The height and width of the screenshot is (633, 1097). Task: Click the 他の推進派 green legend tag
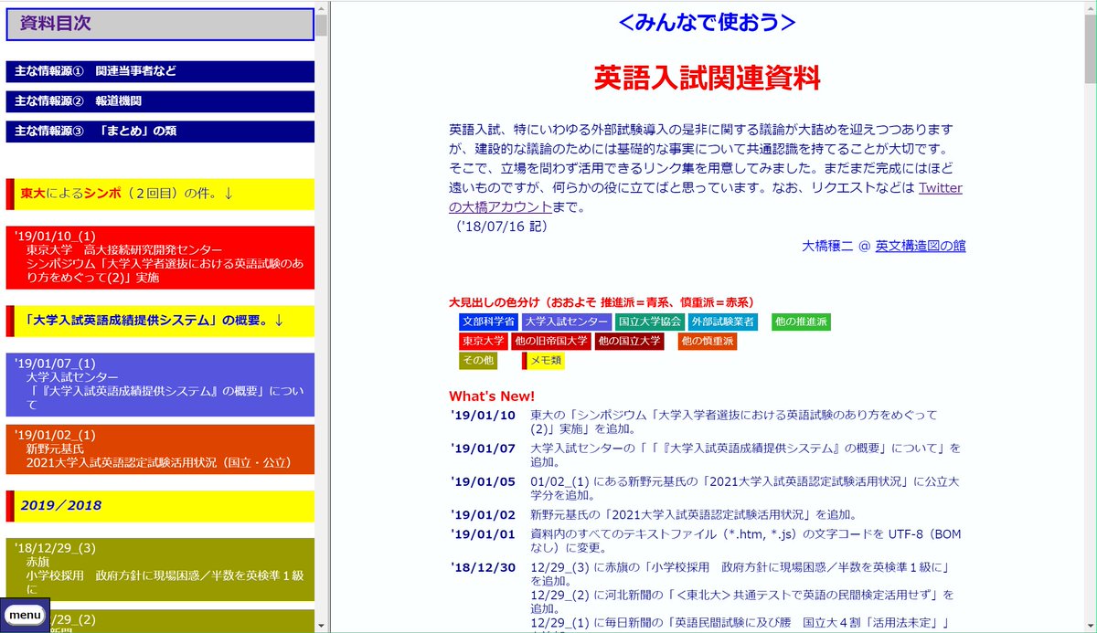tap(801, 322)
